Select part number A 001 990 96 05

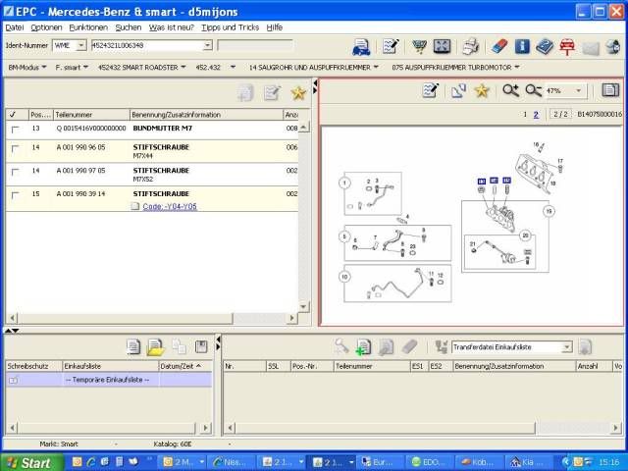point(80,147)
